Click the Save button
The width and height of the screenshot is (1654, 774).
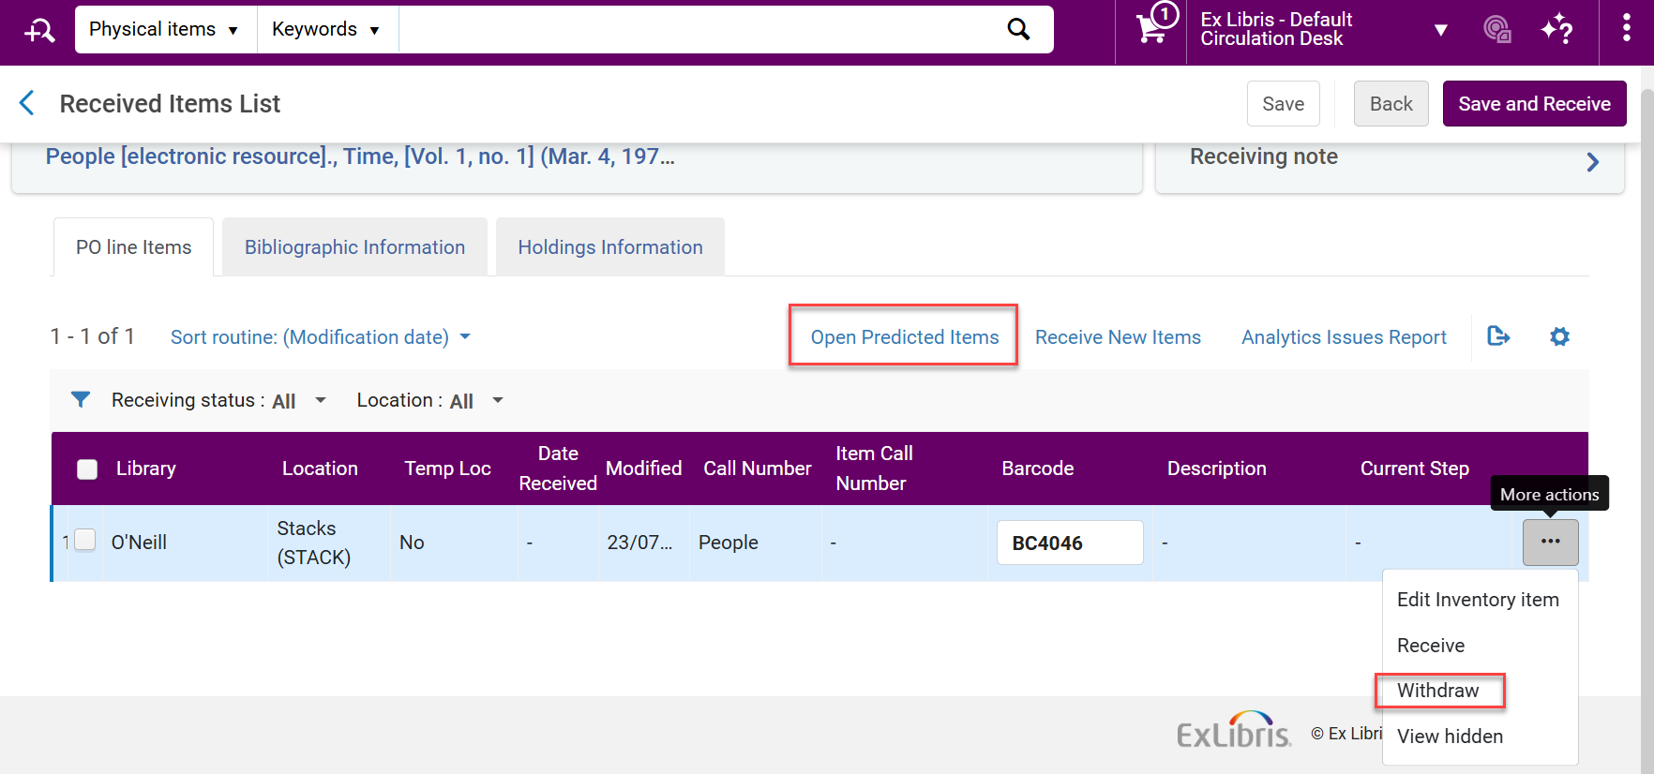pos(1283,103)
